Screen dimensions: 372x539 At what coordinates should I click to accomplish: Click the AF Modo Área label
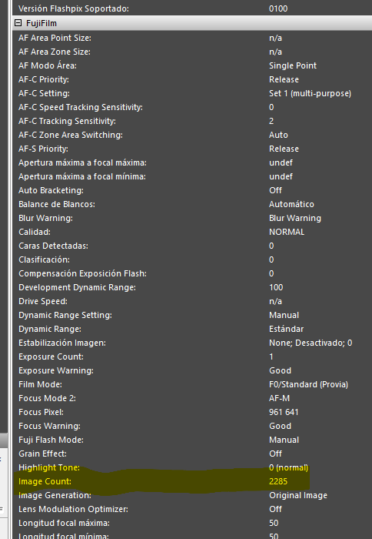tap(48, 65)
